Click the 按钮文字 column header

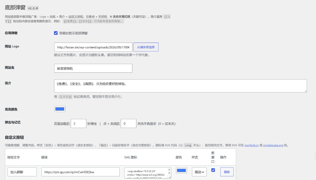coord(14,157)
